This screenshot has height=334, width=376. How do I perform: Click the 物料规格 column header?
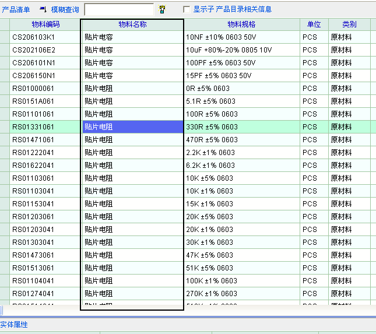click(241, 24)
